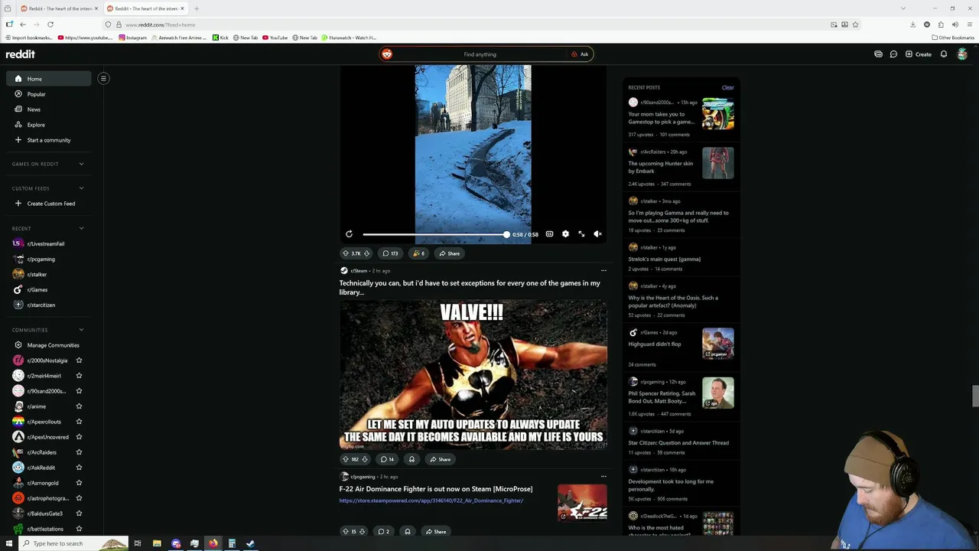Collapse the Custom Feeds section
Screen dimensions: 979x551
point(81,188)
